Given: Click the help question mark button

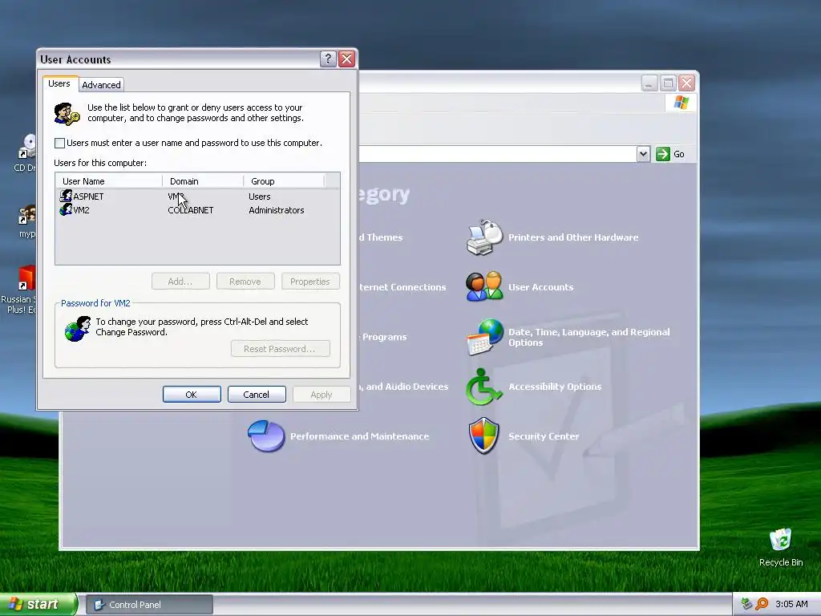Looking at the screenshot, I should point(328,59).
